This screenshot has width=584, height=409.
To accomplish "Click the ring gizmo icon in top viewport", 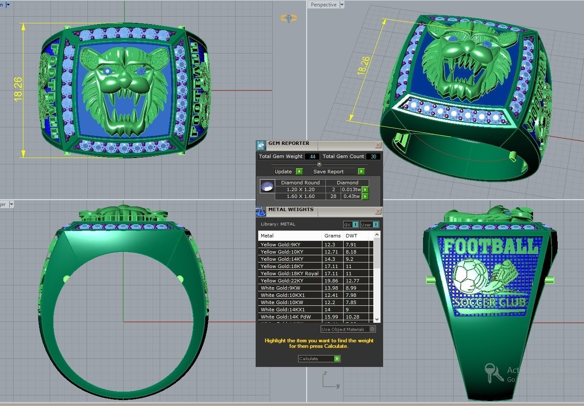I will pos(288,18).
